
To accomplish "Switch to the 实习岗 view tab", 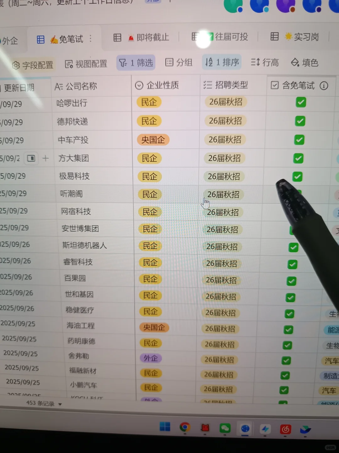I will click(x=295, y=37).
